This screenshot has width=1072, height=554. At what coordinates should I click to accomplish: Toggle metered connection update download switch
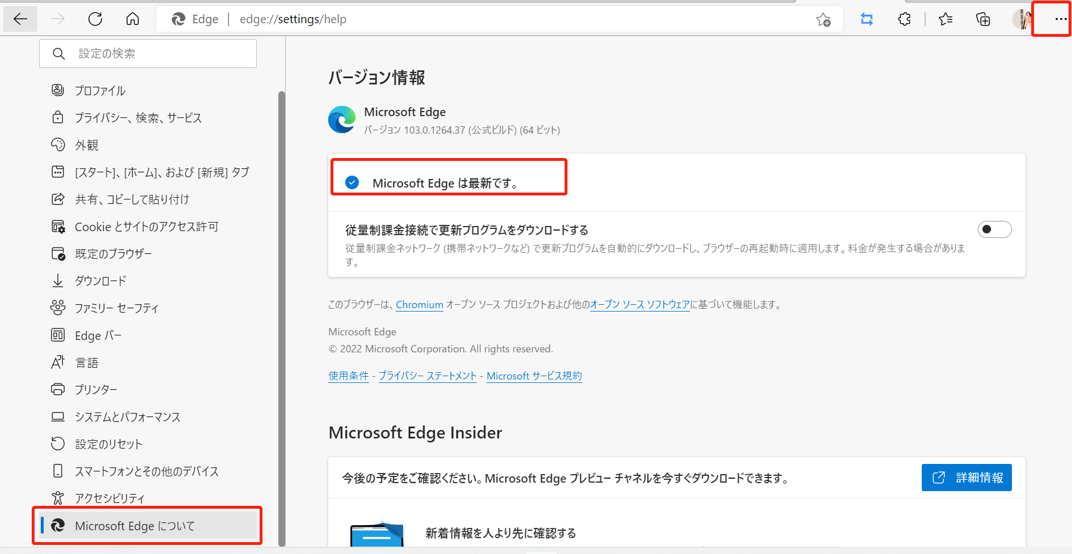pos(994,229)
